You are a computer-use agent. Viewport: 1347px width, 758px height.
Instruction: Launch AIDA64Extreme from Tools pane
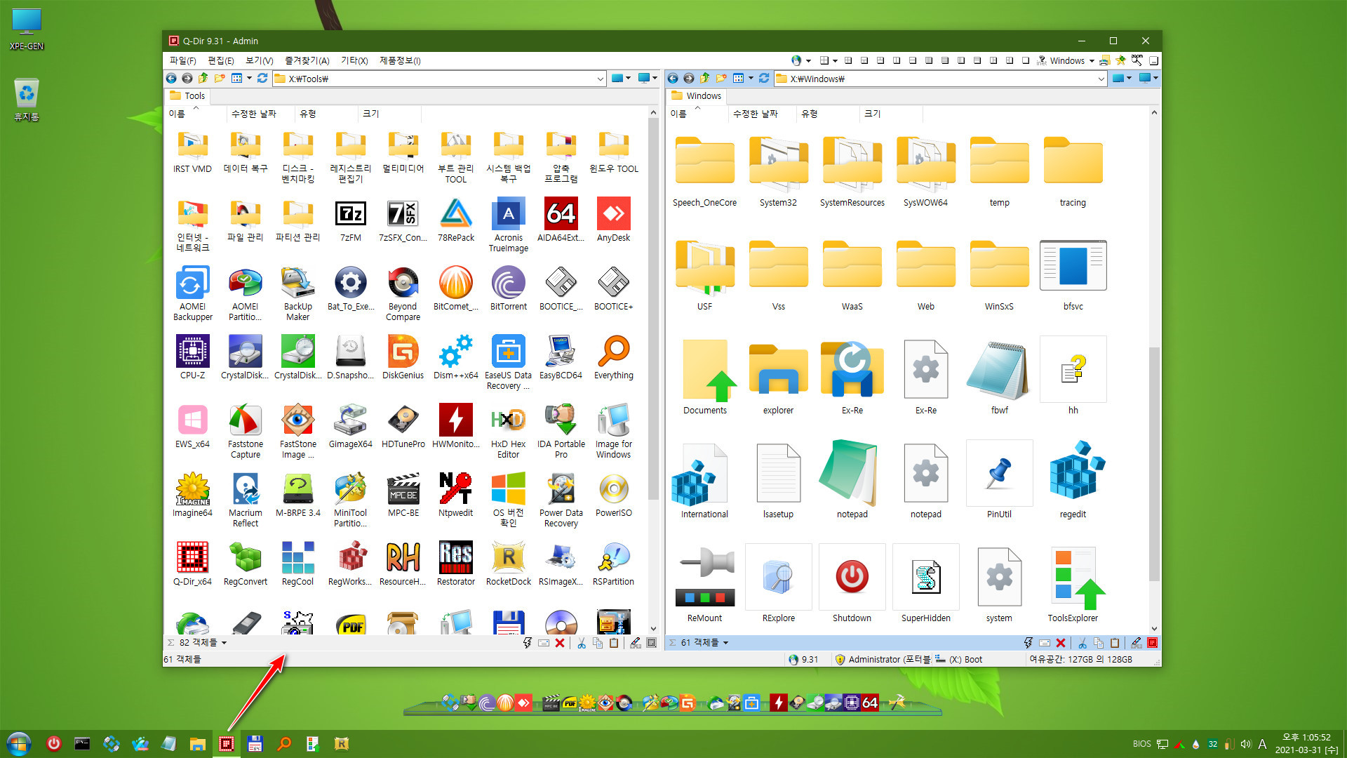pyautogui.click(x=561, y=221)
